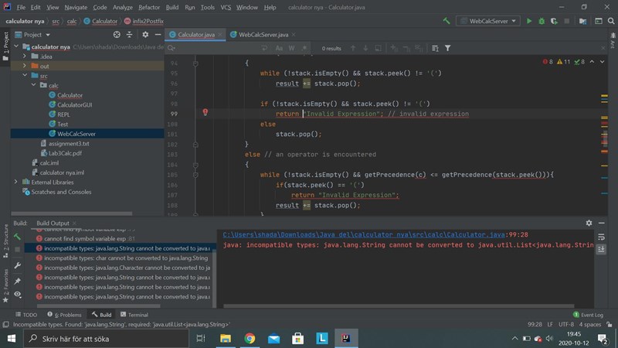The width and height of the screenshot is (618, 348).
Task: Click the pin icon in Build panel
Action: [18, 281]
